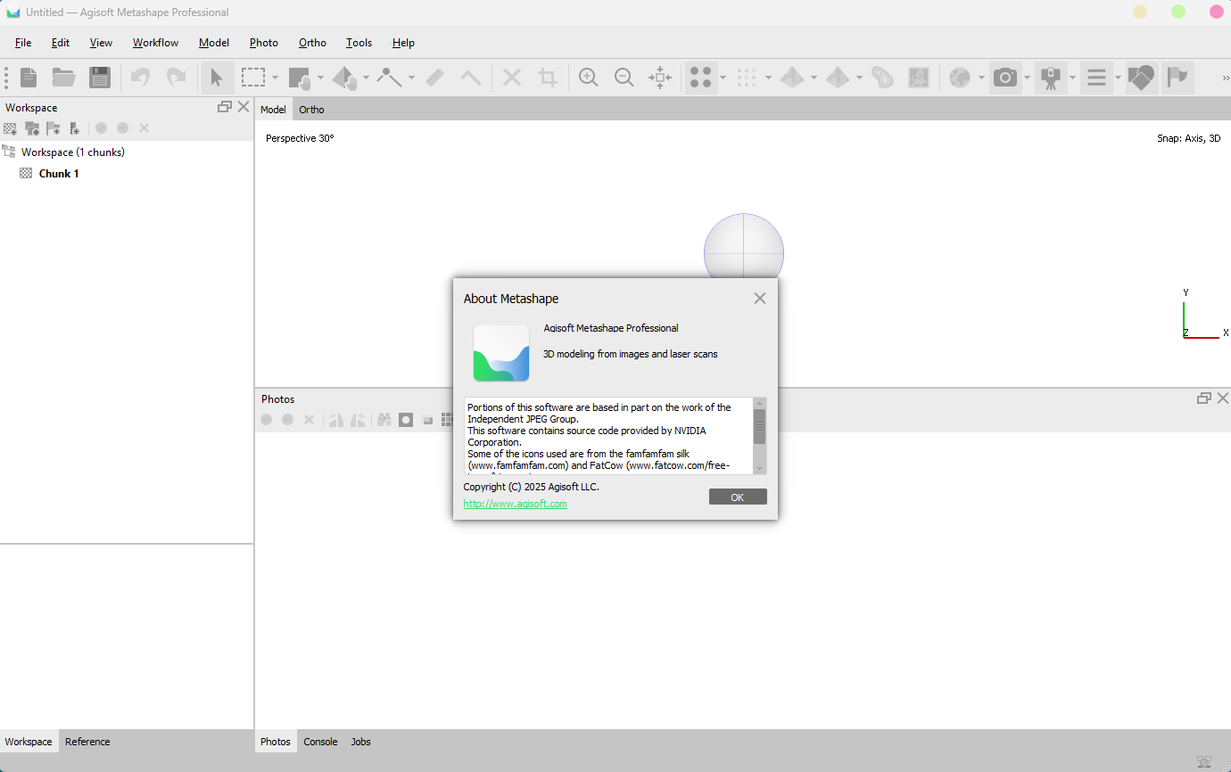Open the View menu
This screenshot has width=1231, height=772.
(101, 43)
